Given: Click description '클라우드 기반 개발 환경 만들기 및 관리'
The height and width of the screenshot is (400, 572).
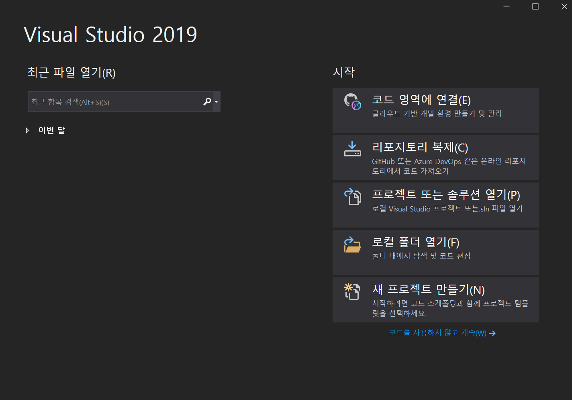Looking at the screenshot, I should click(x=437, y=114).
